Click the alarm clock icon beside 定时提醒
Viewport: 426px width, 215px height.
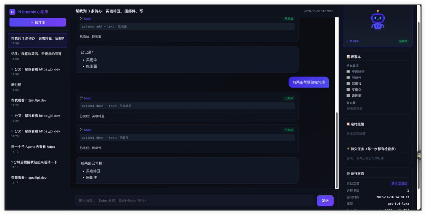point(348,124)
